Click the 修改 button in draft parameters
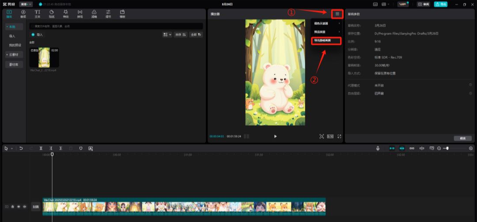 (x=462, y=138)
